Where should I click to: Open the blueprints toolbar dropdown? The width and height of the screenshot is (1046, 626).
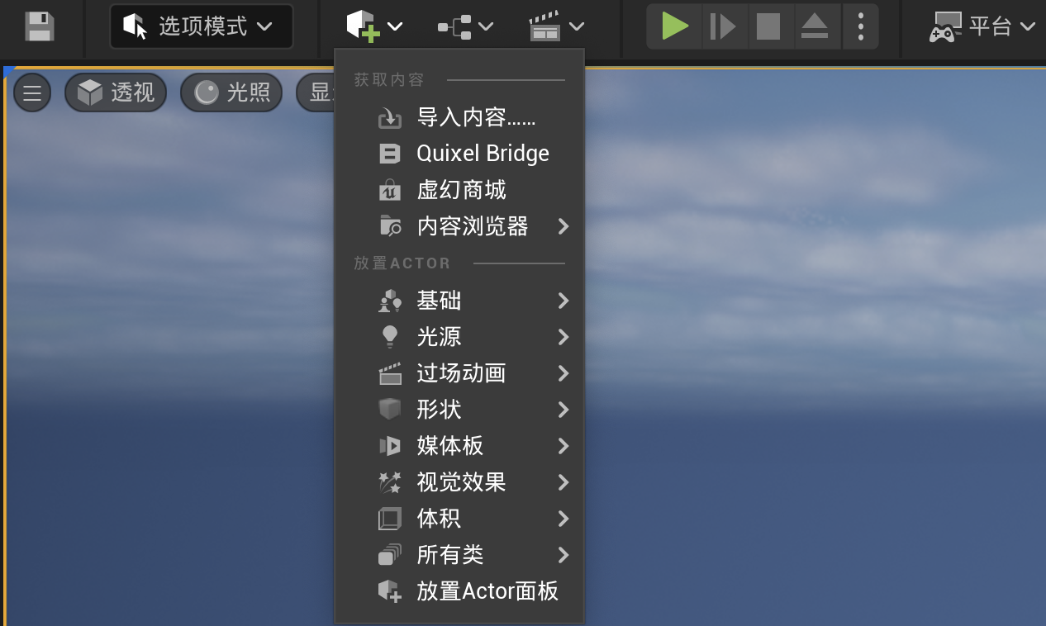[x=465, y=26]
